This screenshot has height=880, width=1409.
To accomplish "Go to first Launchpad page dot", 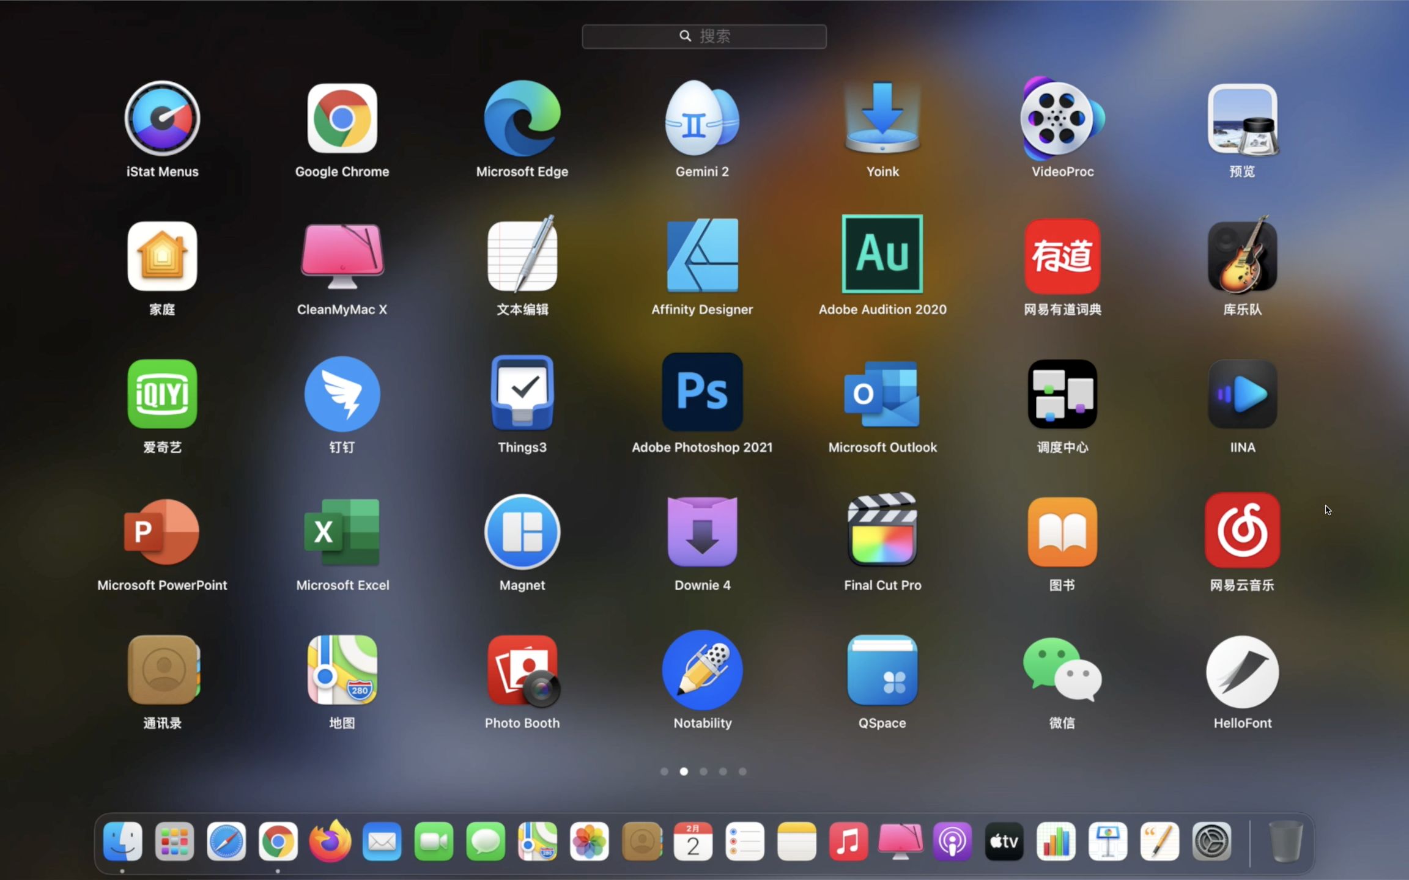I will click(x=664, y=771).
